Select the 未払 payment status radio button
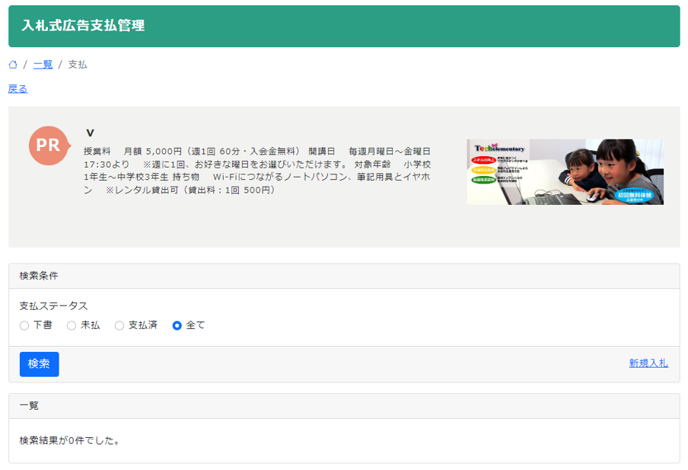 72,325
